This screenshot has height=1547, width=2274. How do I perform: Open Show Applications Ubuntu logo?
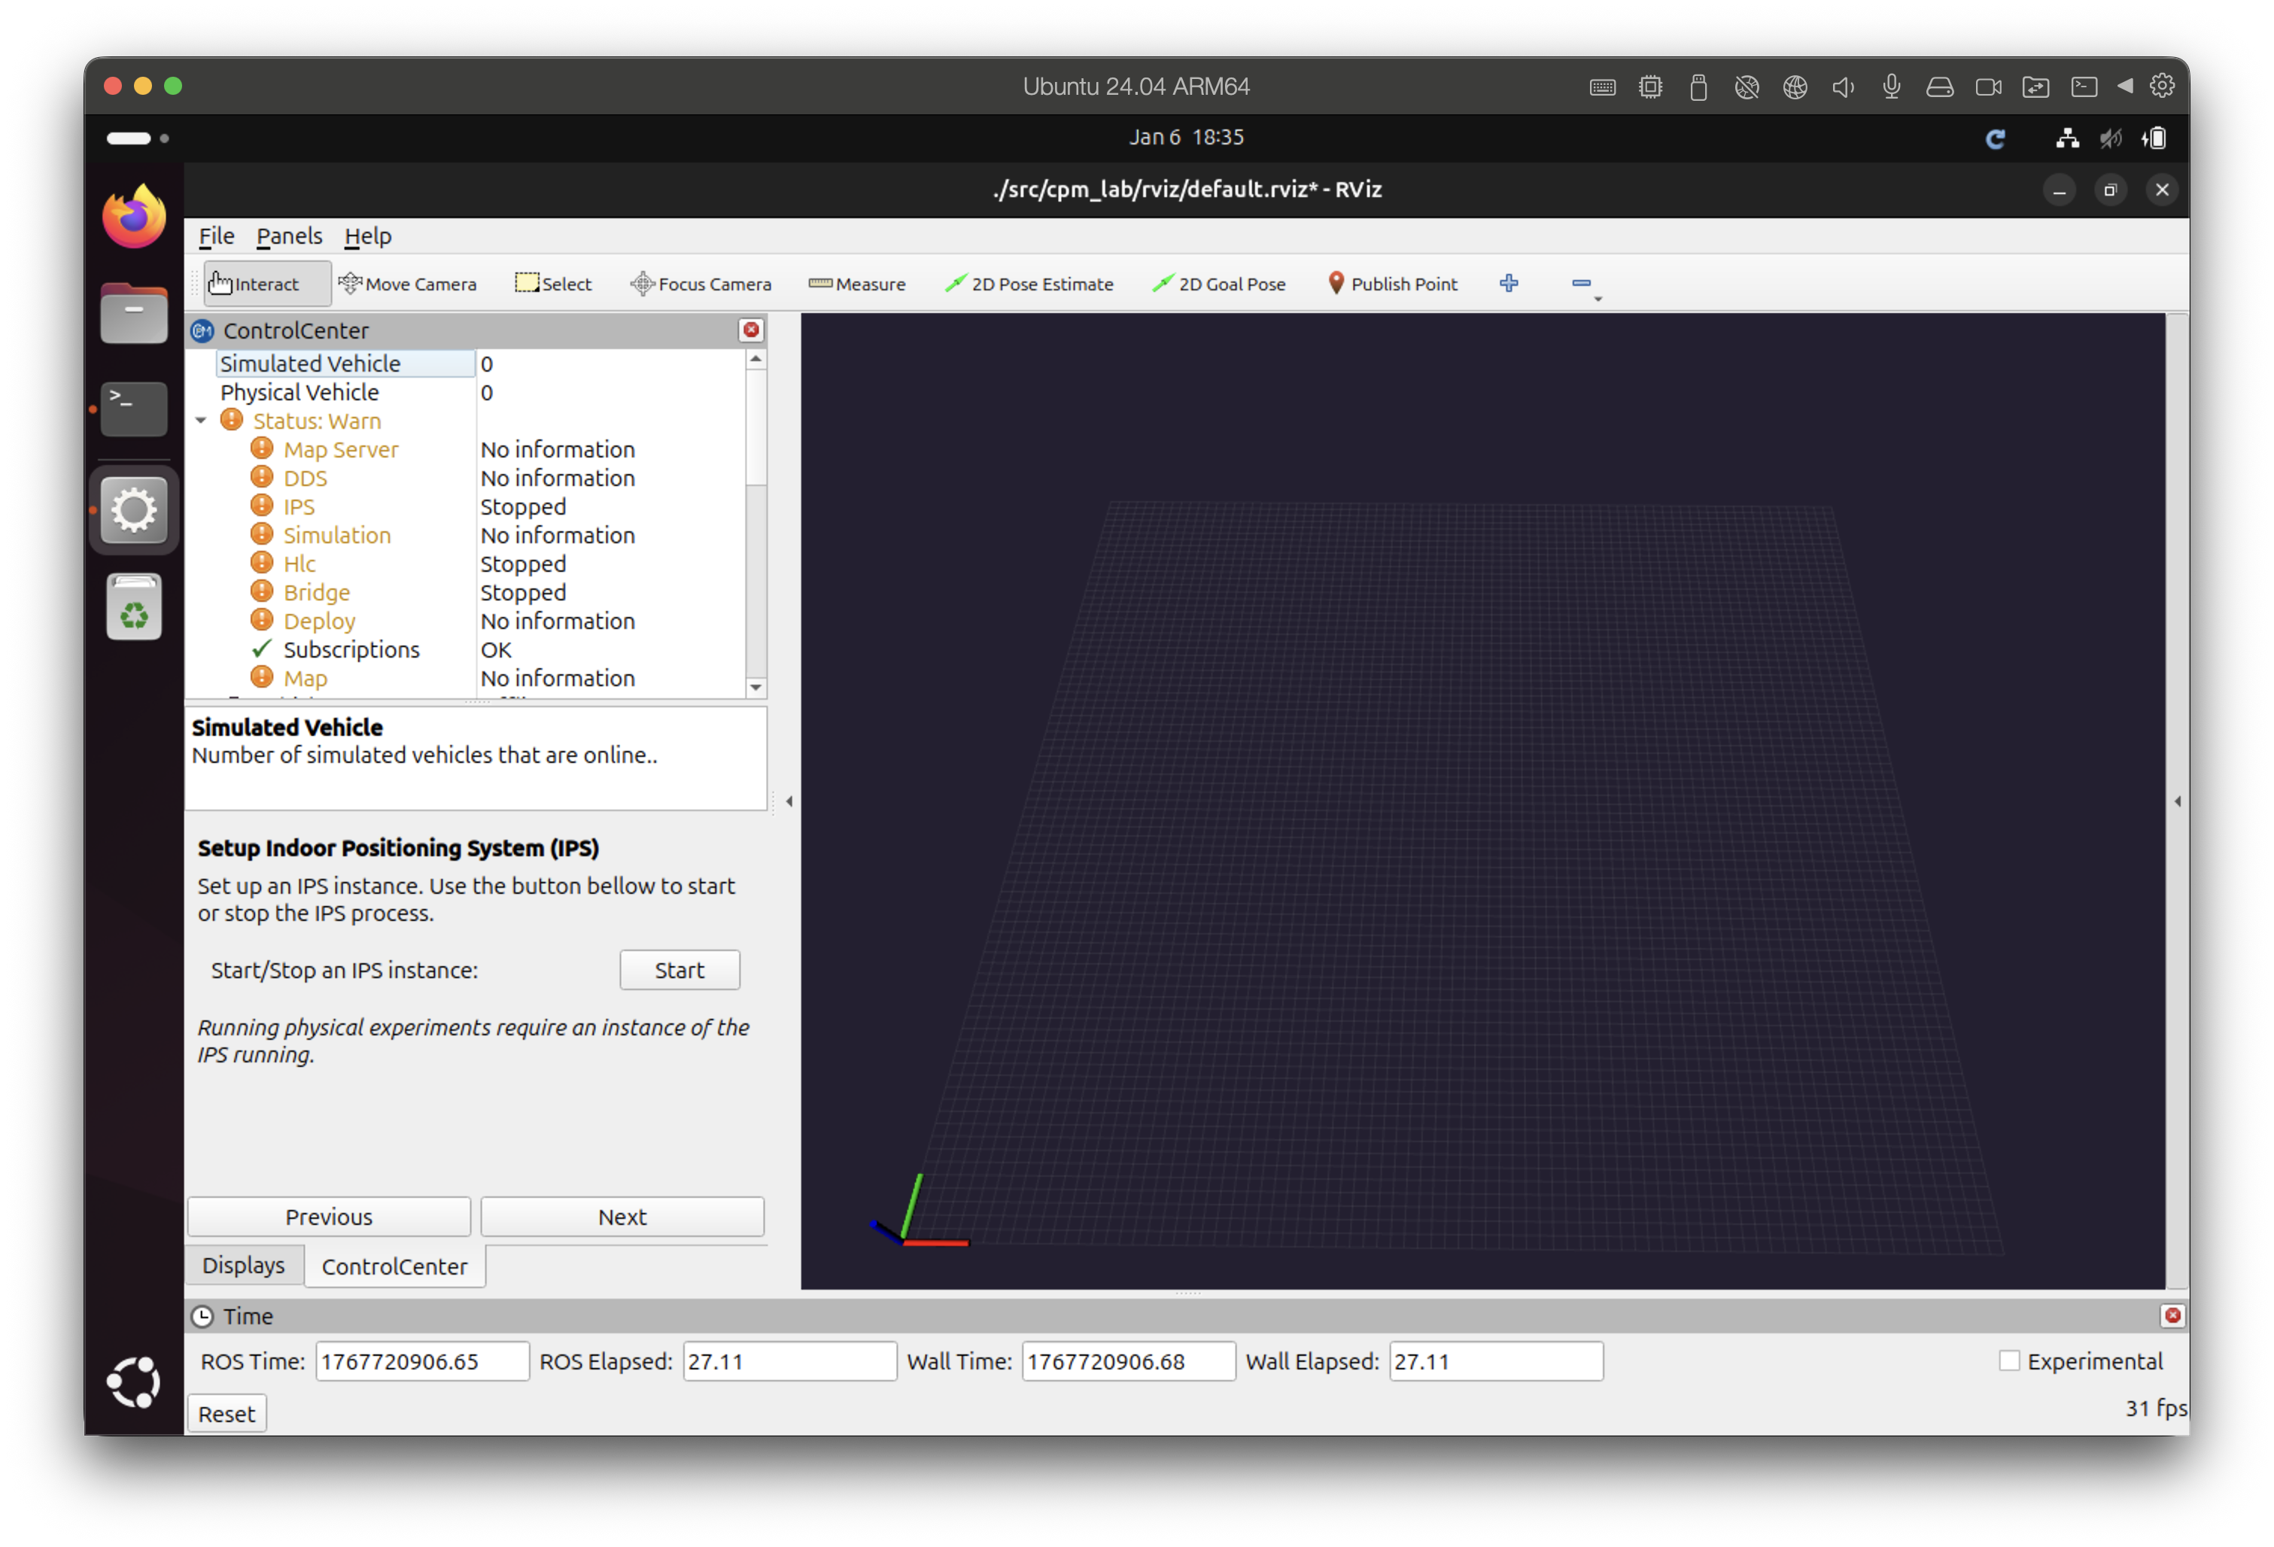(x=134, y=1381)
